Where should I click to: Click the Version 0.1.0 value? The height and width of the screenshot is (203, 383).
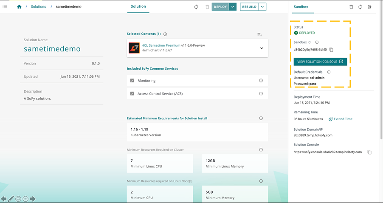click(96, 63)
